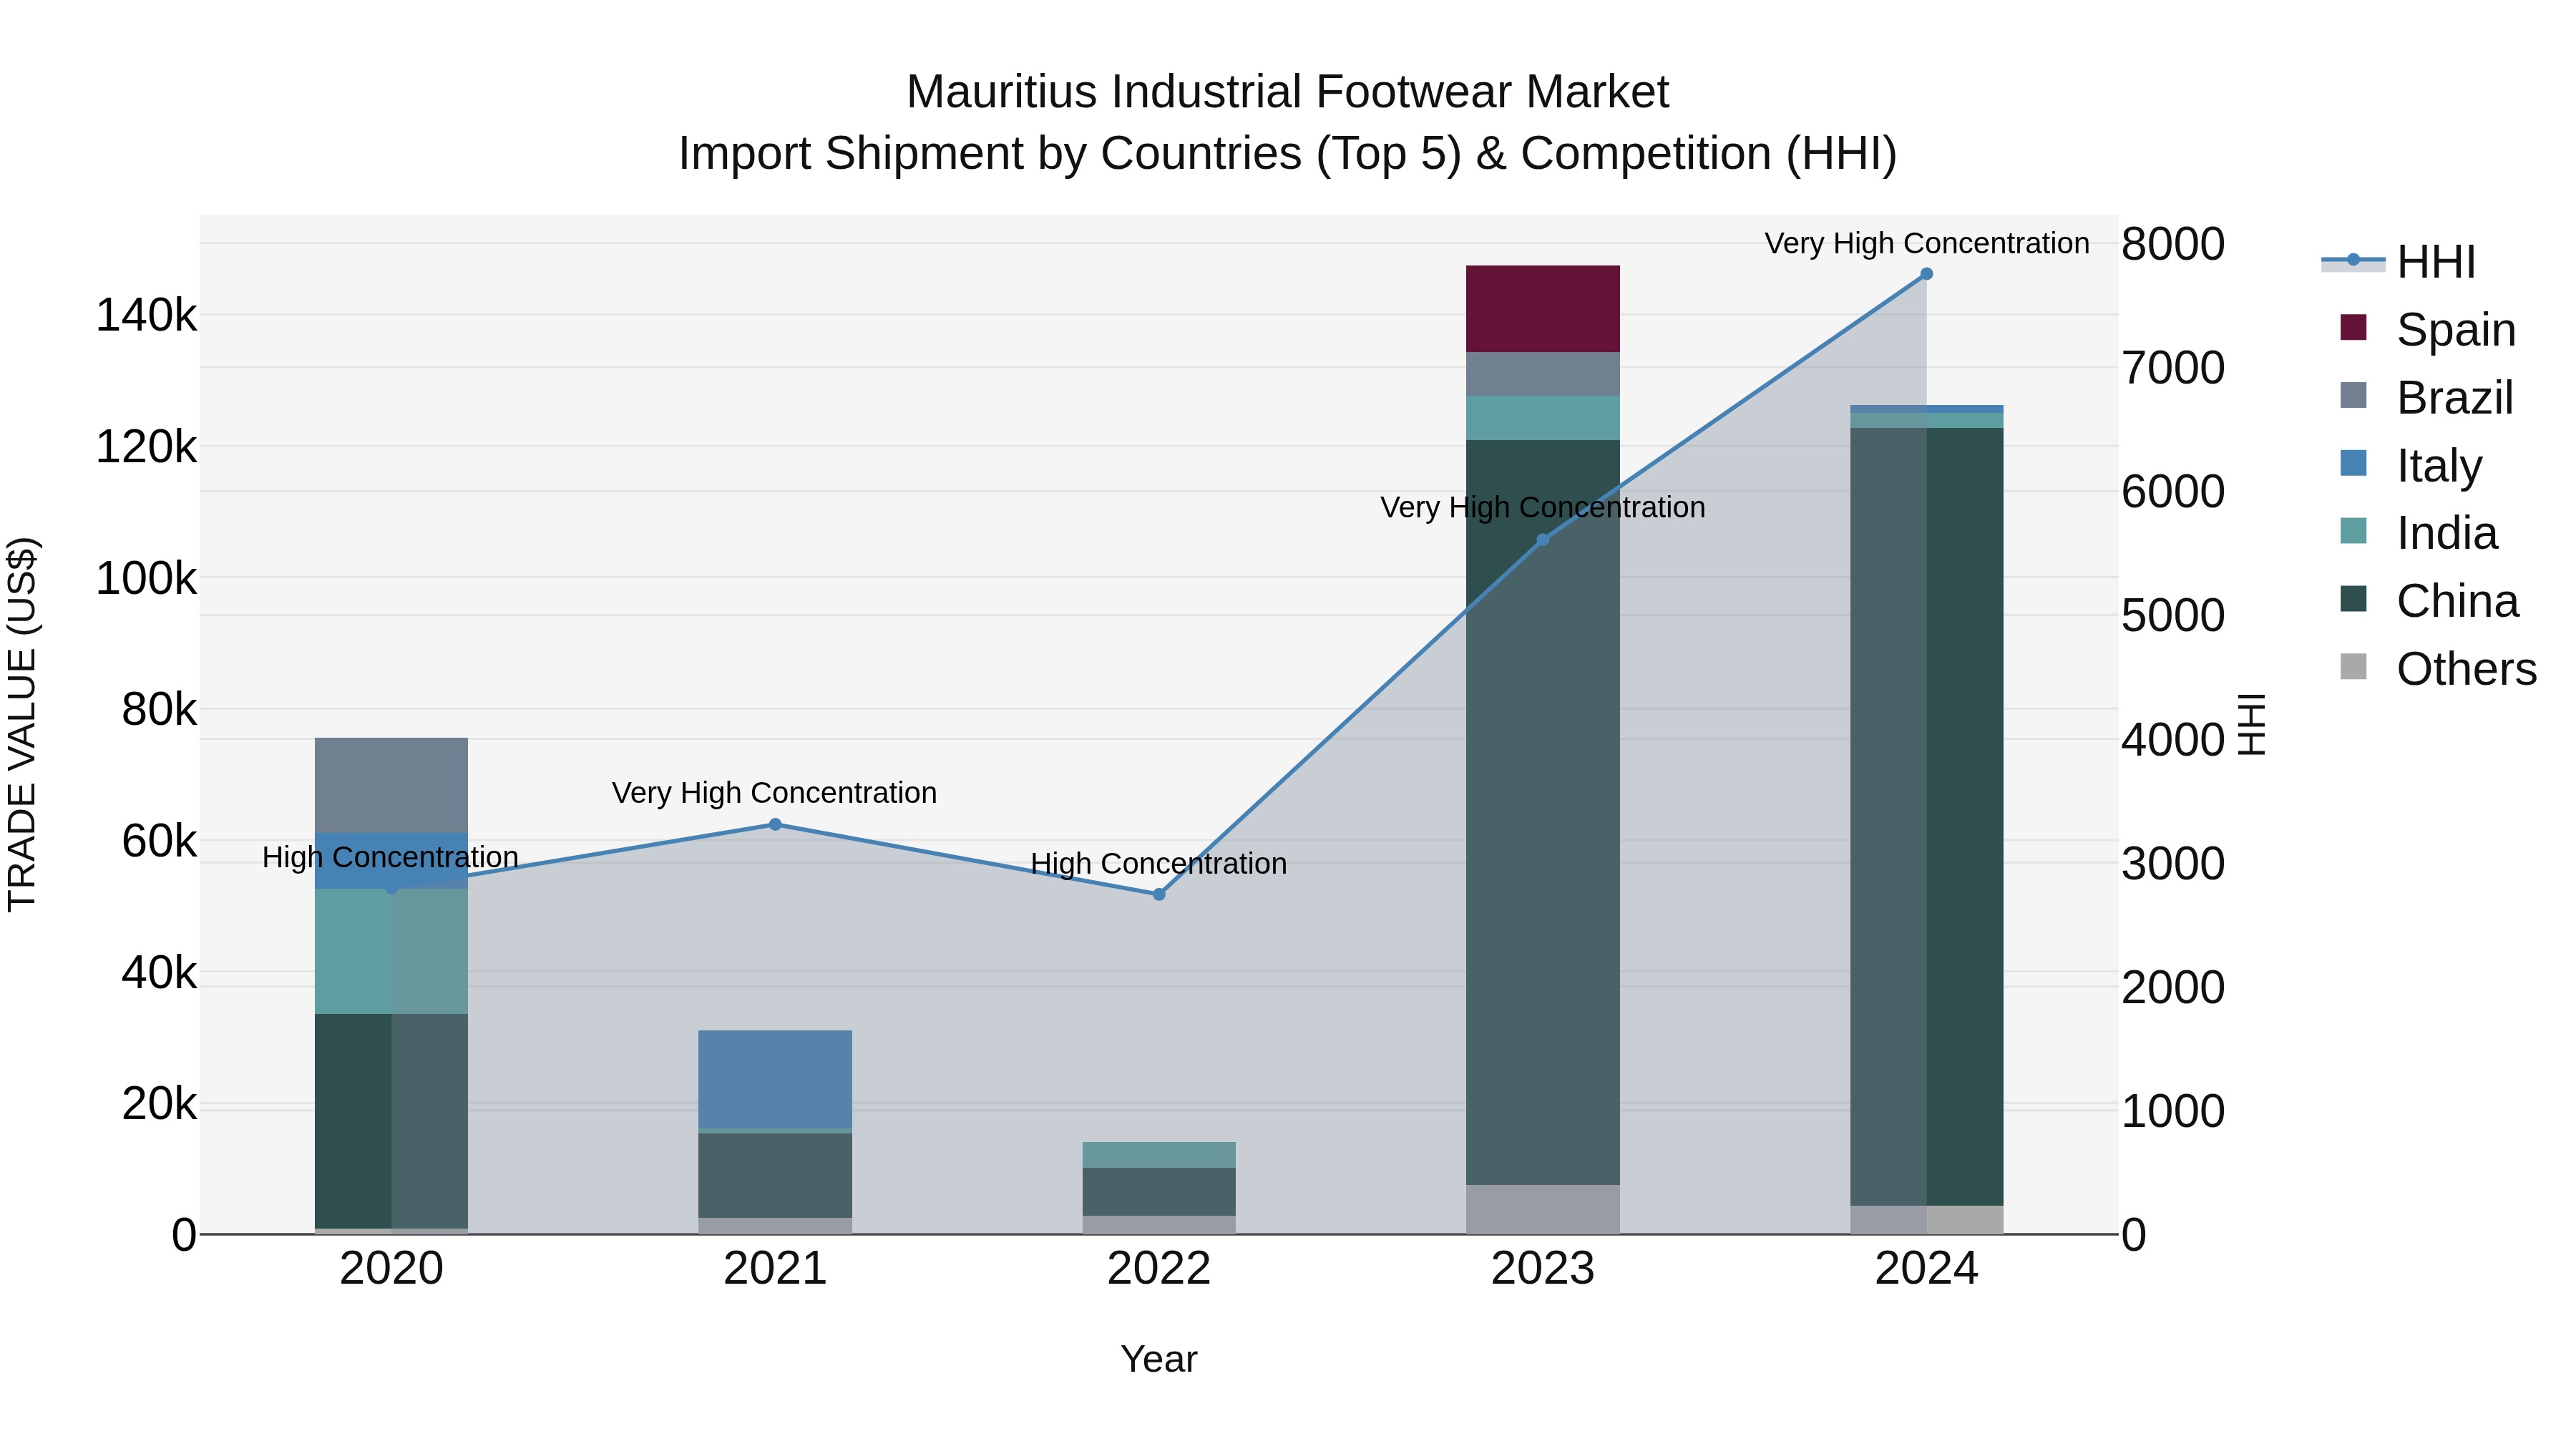The image size is (2576, 1449).
Task: Click the 1000 right-axis tick label
Action: 2173,1111
